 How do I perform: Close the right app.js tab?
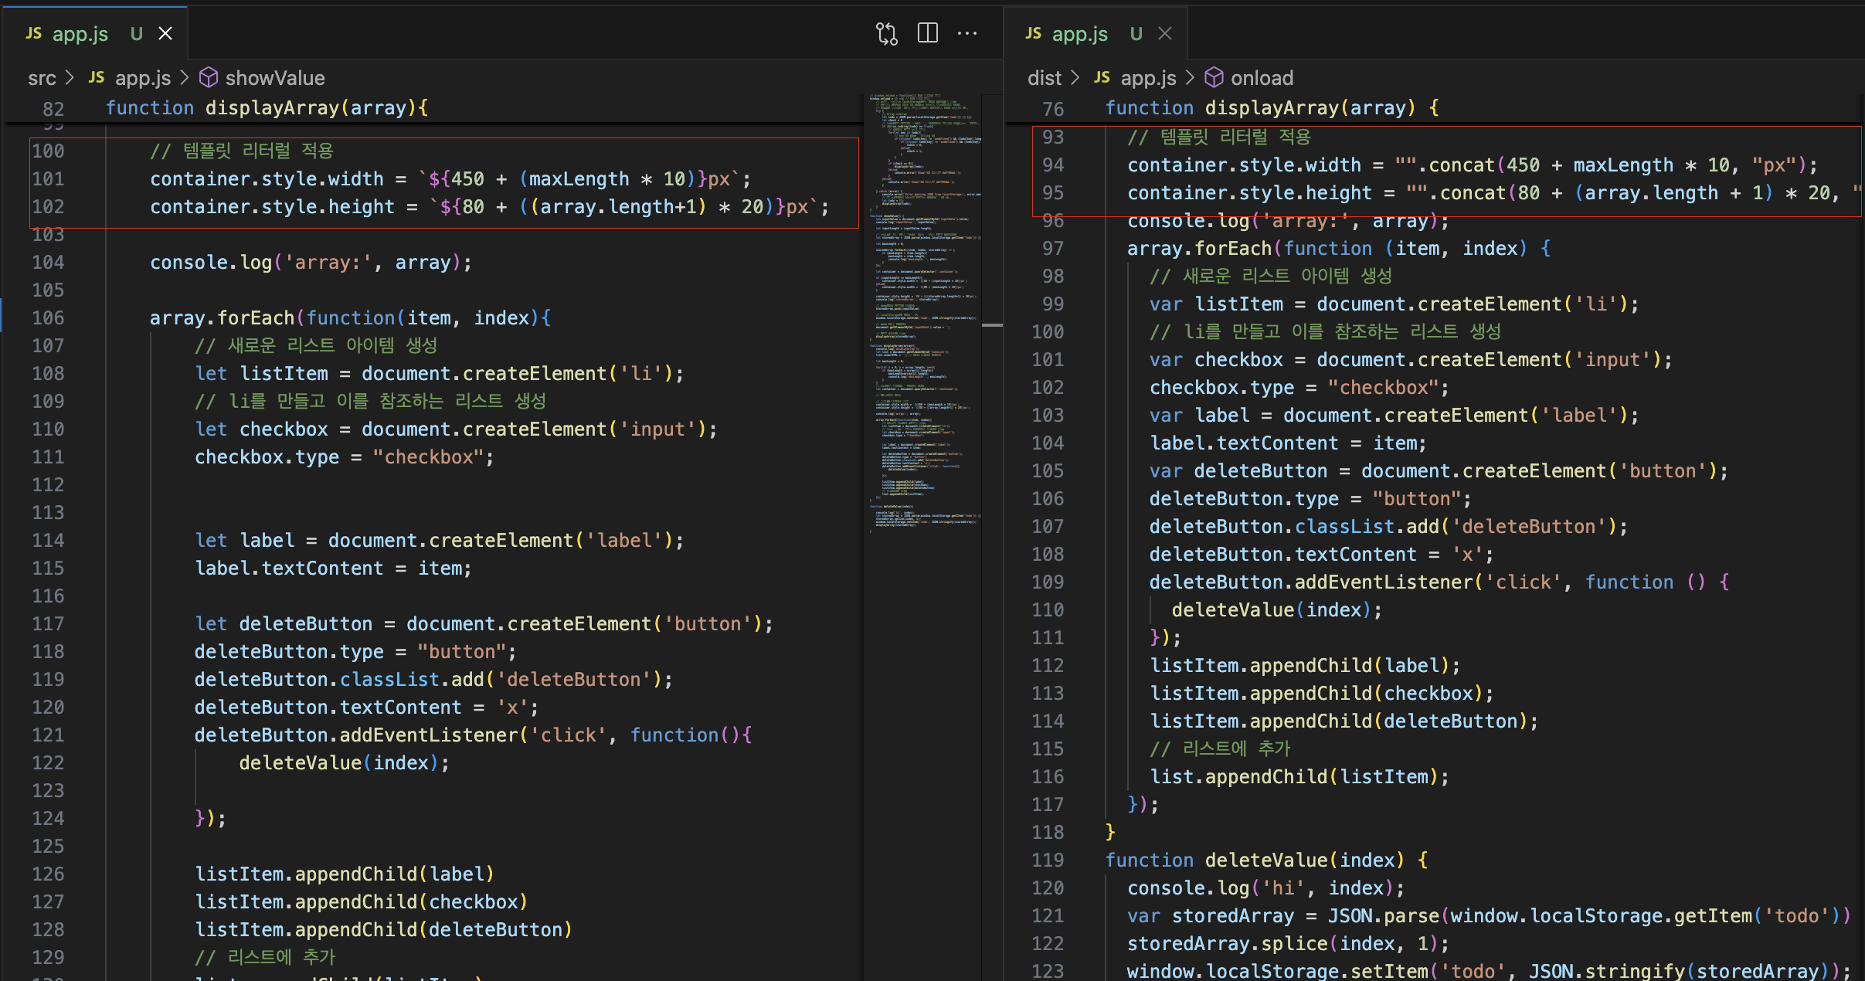coord(1165,33)
